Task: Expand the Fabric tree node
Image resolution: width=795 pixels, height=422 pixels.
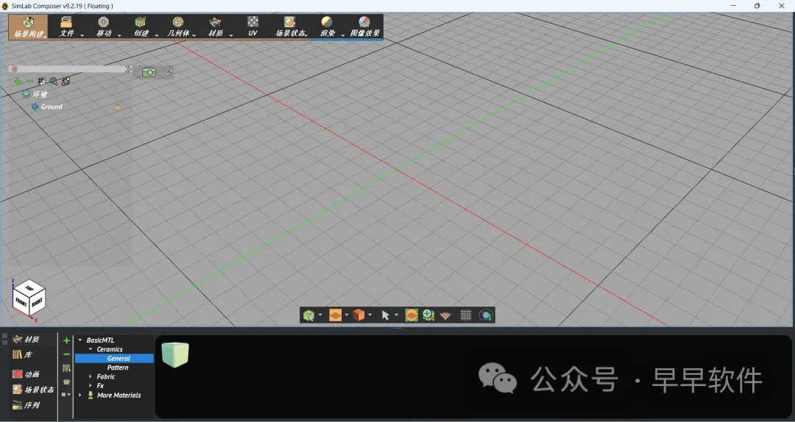Action: (91, 376)
